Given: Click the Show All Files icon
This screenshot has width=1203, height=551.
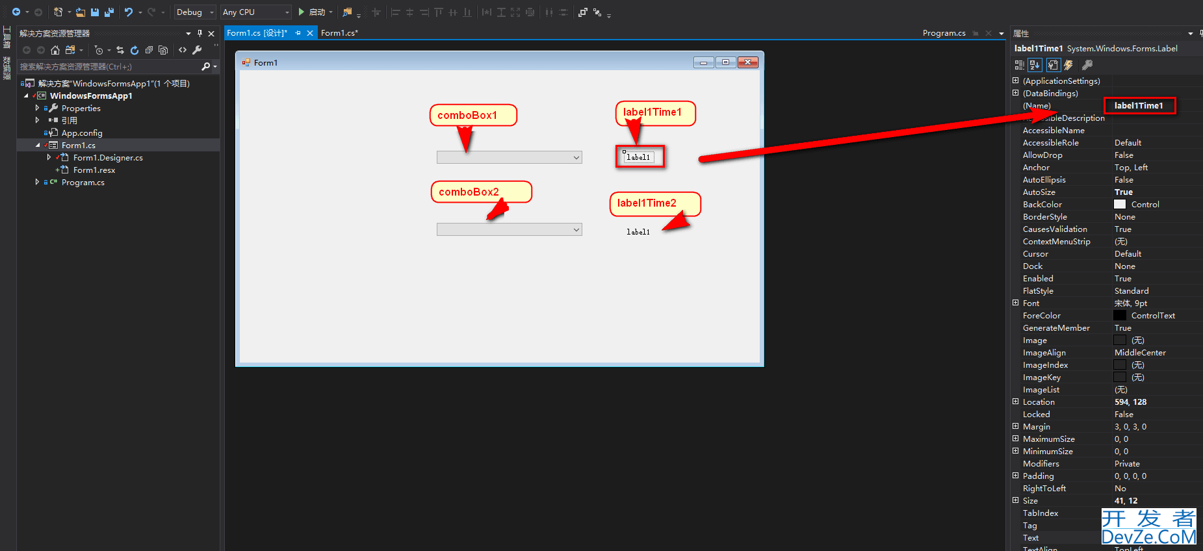Looking at the screenshot, I should click(x=163, y=50).
